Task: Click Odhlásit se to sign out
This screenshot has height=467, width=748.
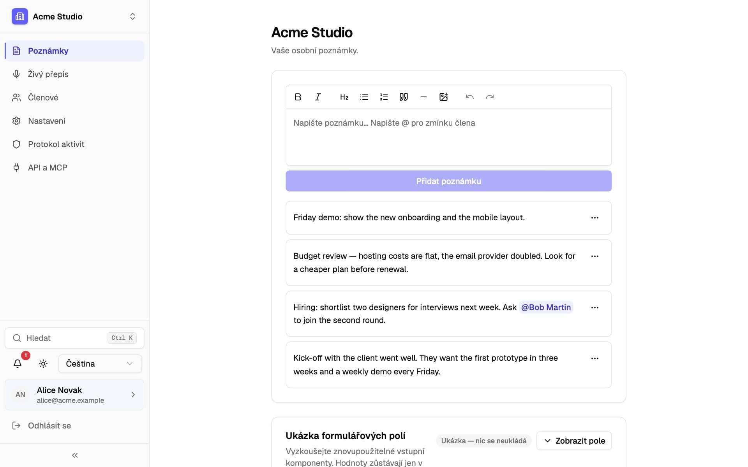Action: [74, 425]
